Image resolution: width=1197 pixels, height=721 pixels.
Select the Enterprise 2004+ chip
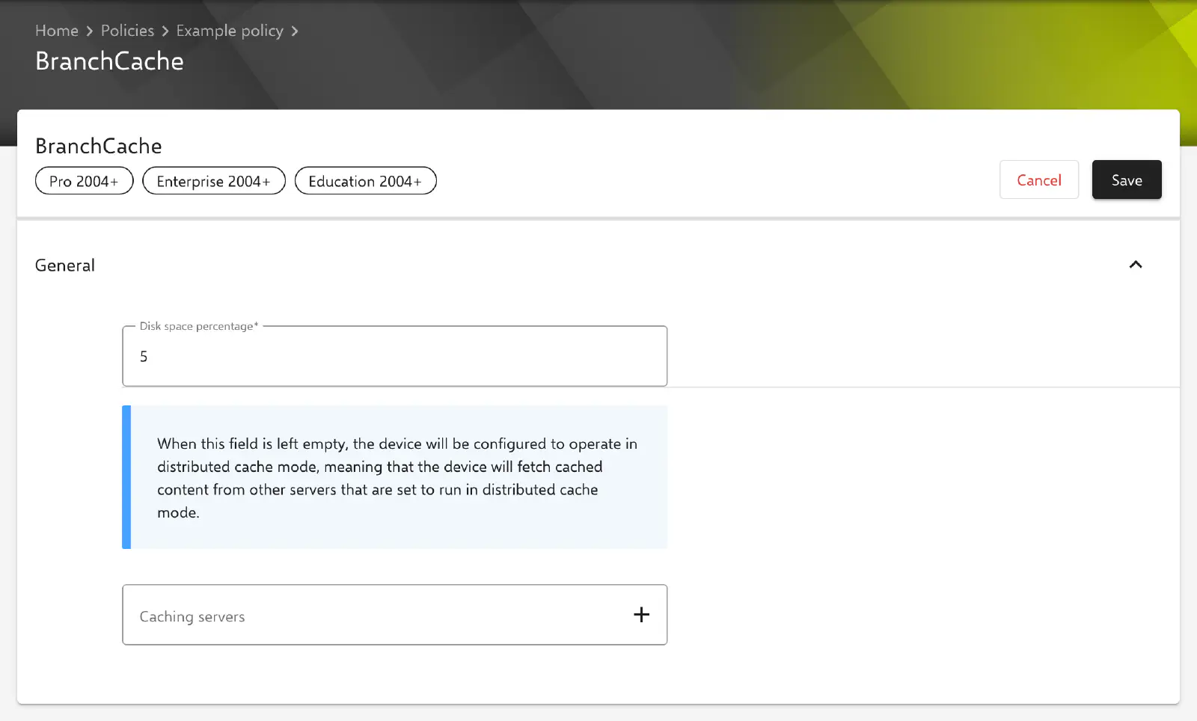click(214, 181)
